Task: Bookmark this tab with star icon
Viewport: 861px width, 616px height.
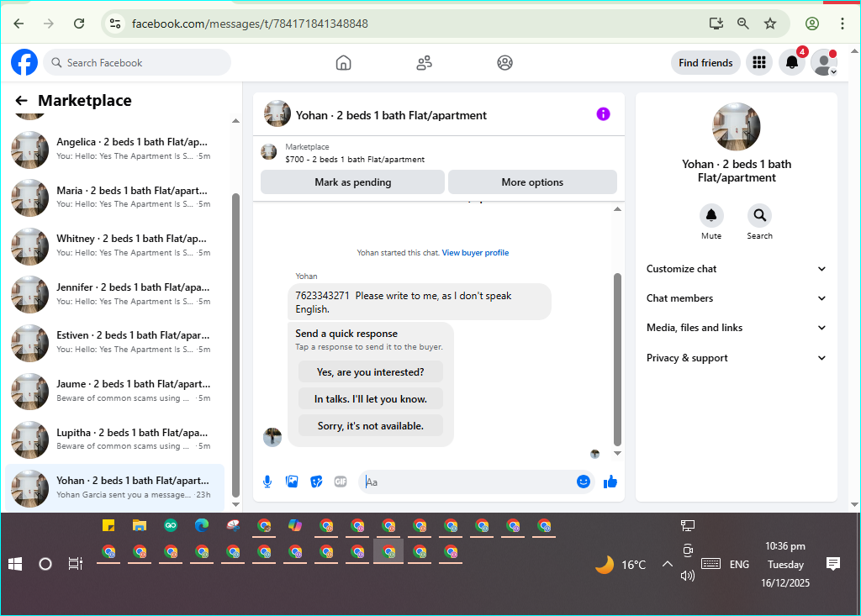Action: pyautogui.click(x=770, y=24)
